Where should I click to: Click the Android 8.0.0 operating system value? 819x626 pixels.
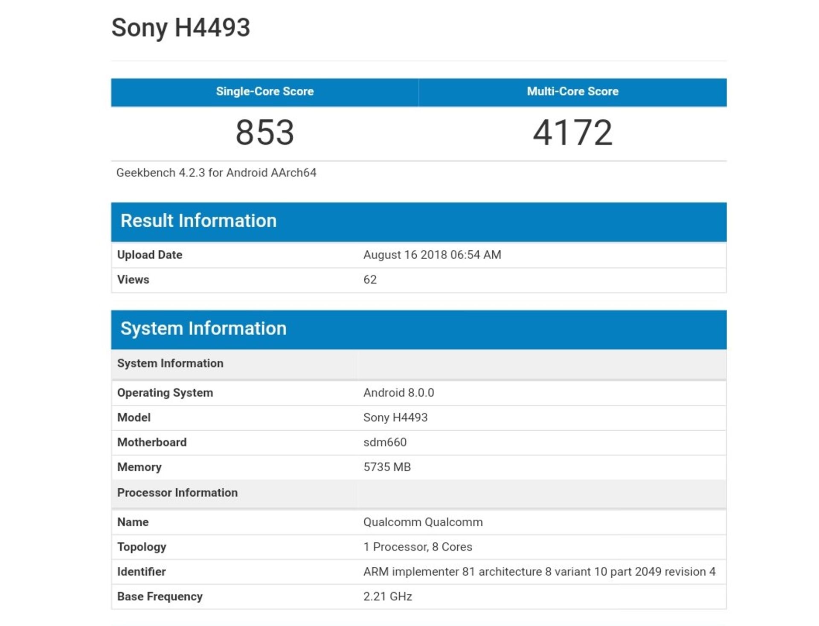[x=398, y=393]
